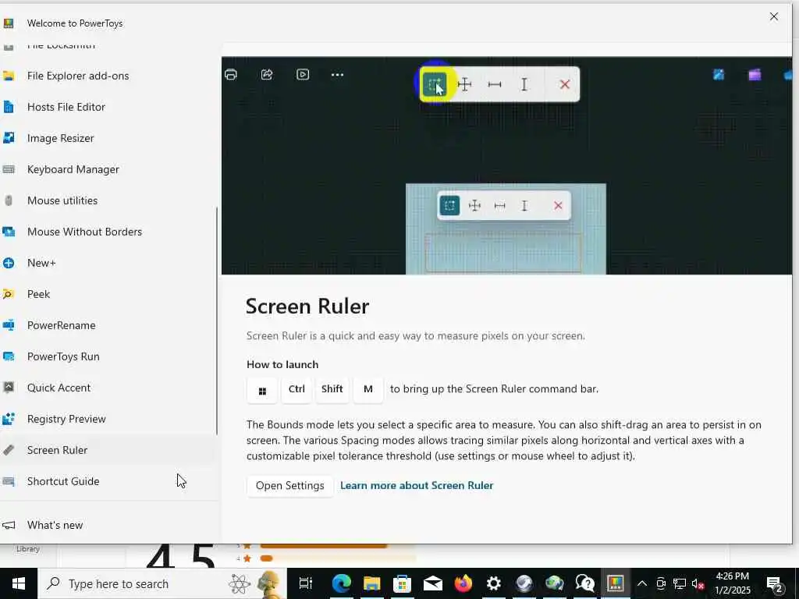Image resolution: width=799 pixels, height=599 pixels.
Task: Click Keyboard Manager keyboard icon
Action: pyautogui.click(x=8, y=169)
